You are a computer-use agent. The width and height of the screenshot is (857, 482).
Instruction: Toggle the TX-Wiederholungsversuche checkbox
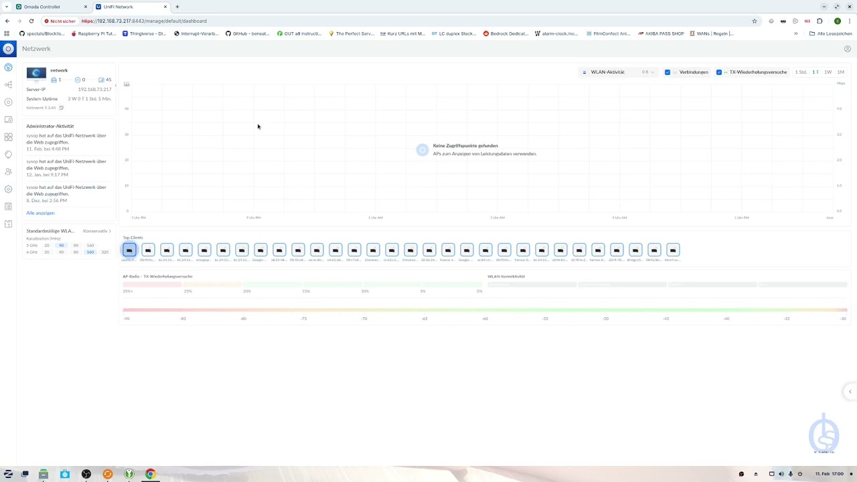coord(719,72)
